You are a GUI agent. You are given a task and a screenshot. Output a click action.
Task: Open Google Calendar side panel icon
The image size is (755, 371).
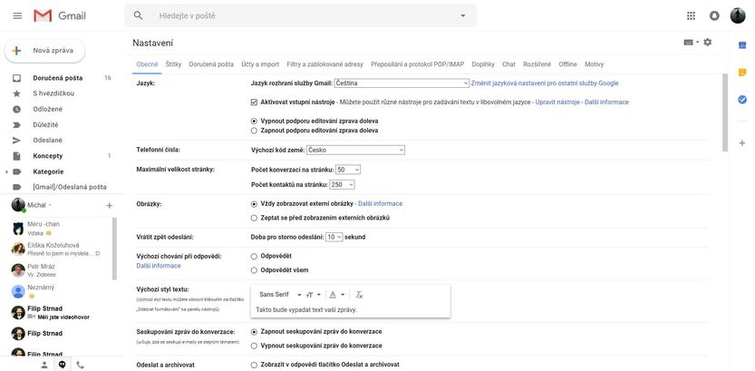tap(742, 44)
